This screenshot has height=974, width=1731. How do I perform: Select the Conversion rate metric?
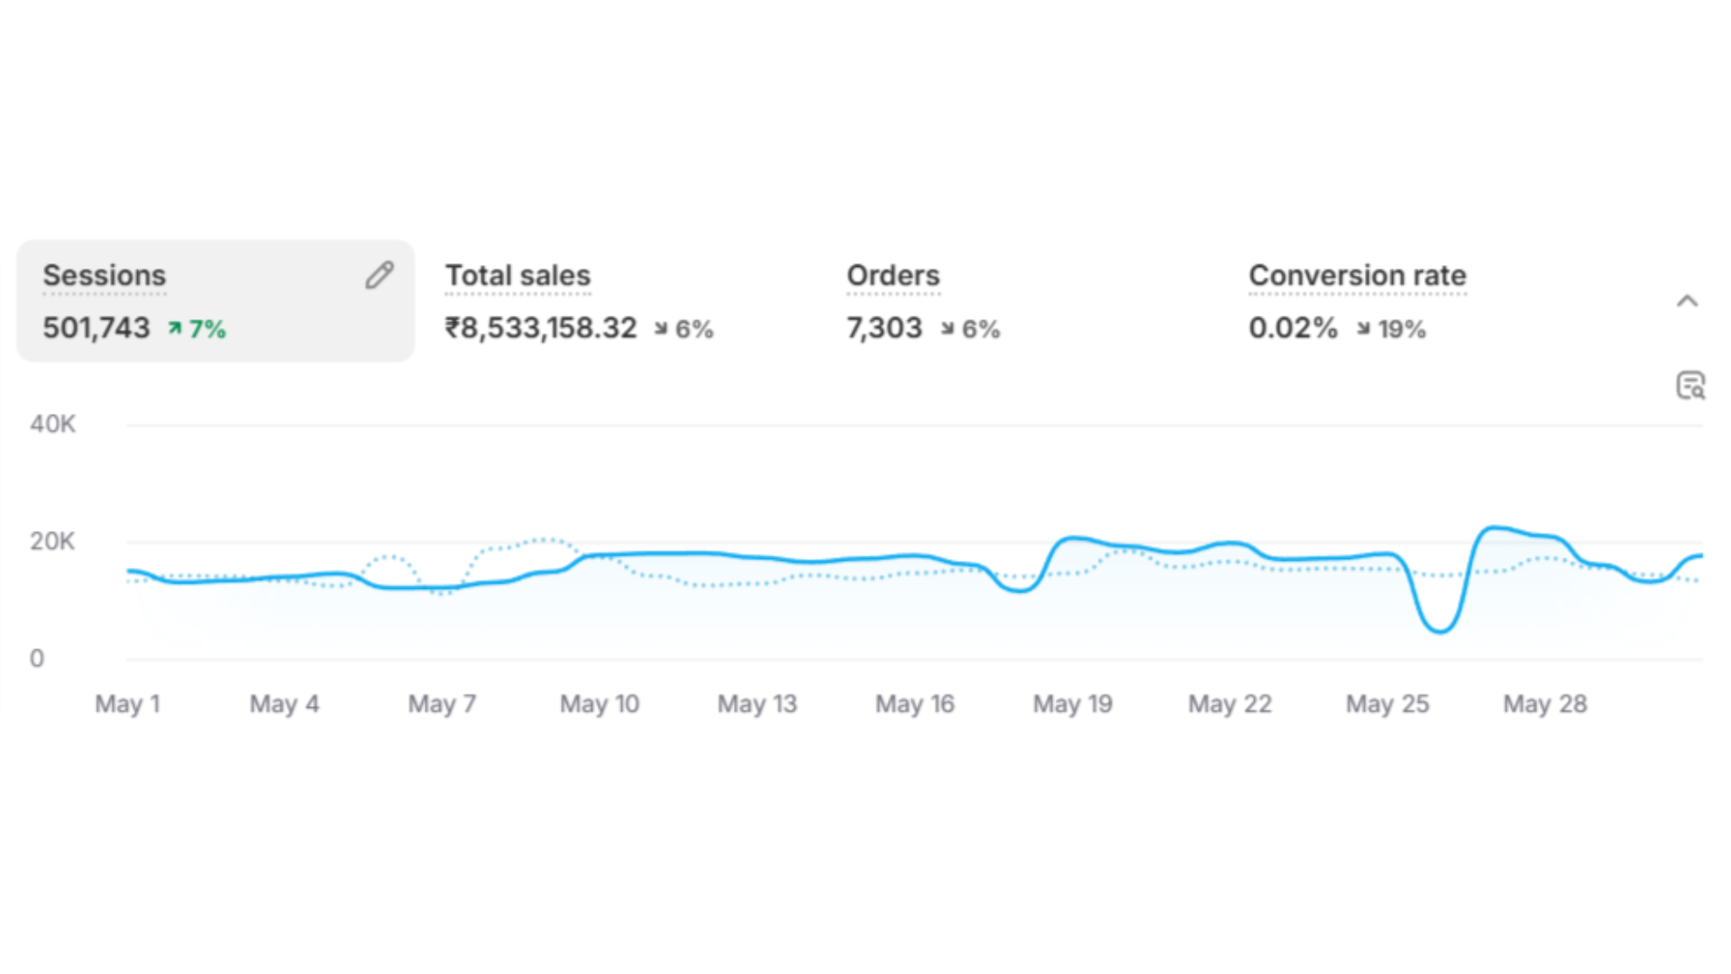click(x=1357, y=275)
